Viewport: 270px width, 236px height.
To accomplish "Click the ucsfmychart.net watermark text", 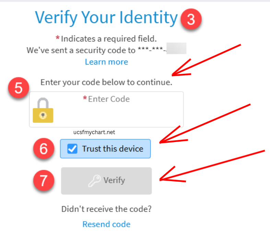I will point(94,132).
